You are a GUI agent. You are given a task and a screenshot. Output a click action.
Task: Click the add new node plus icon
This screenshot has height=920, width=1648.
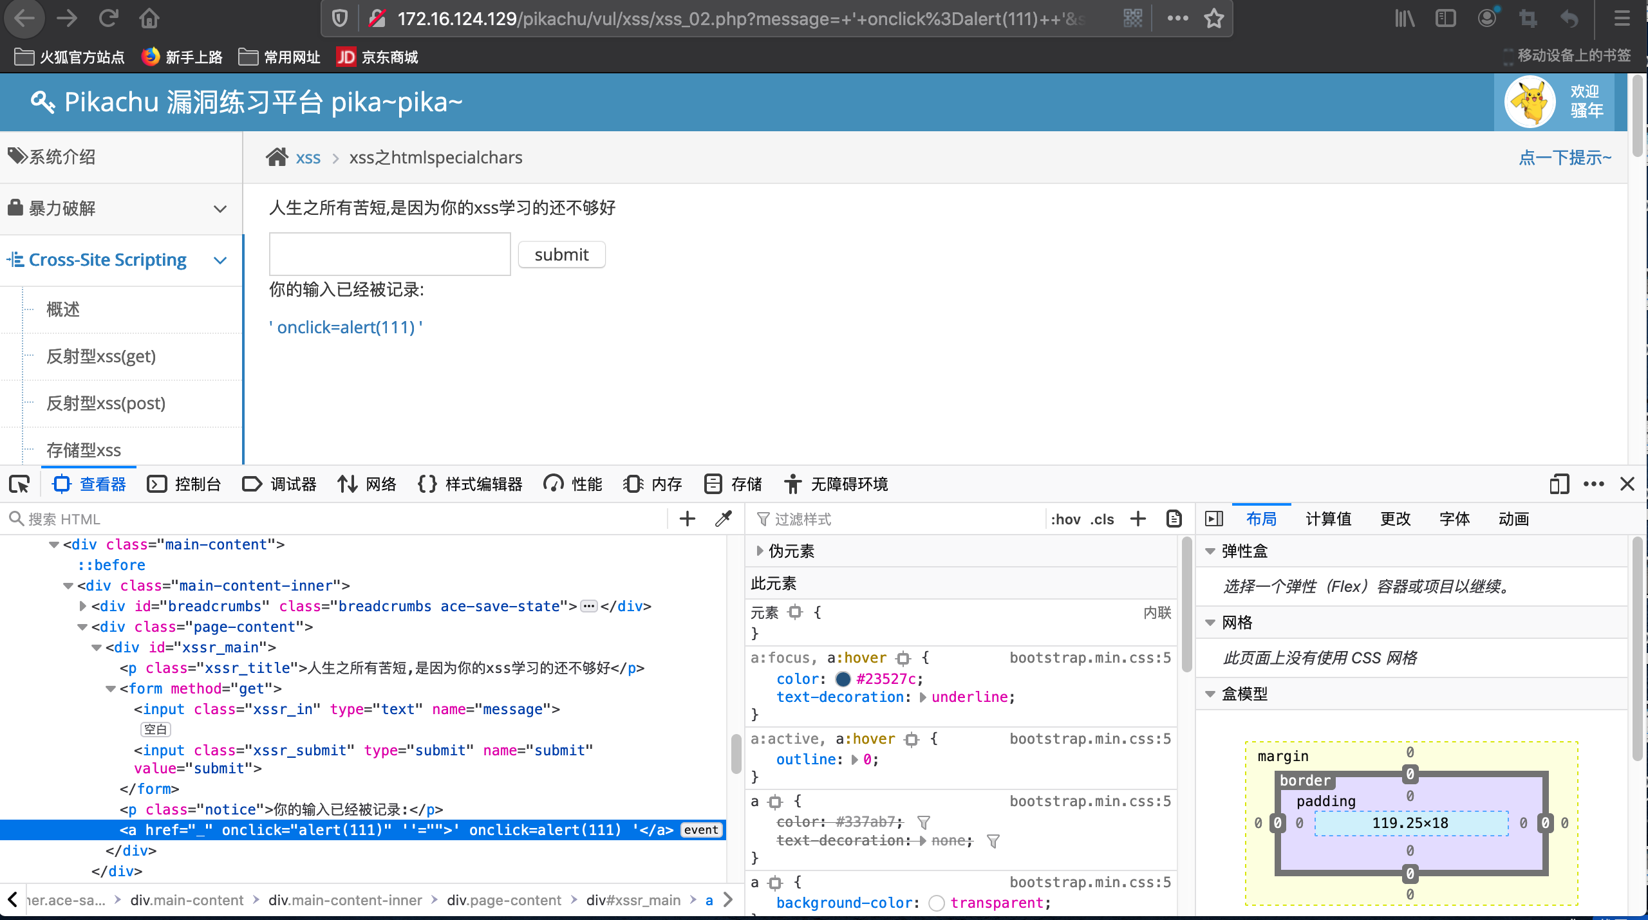[688, 519]
